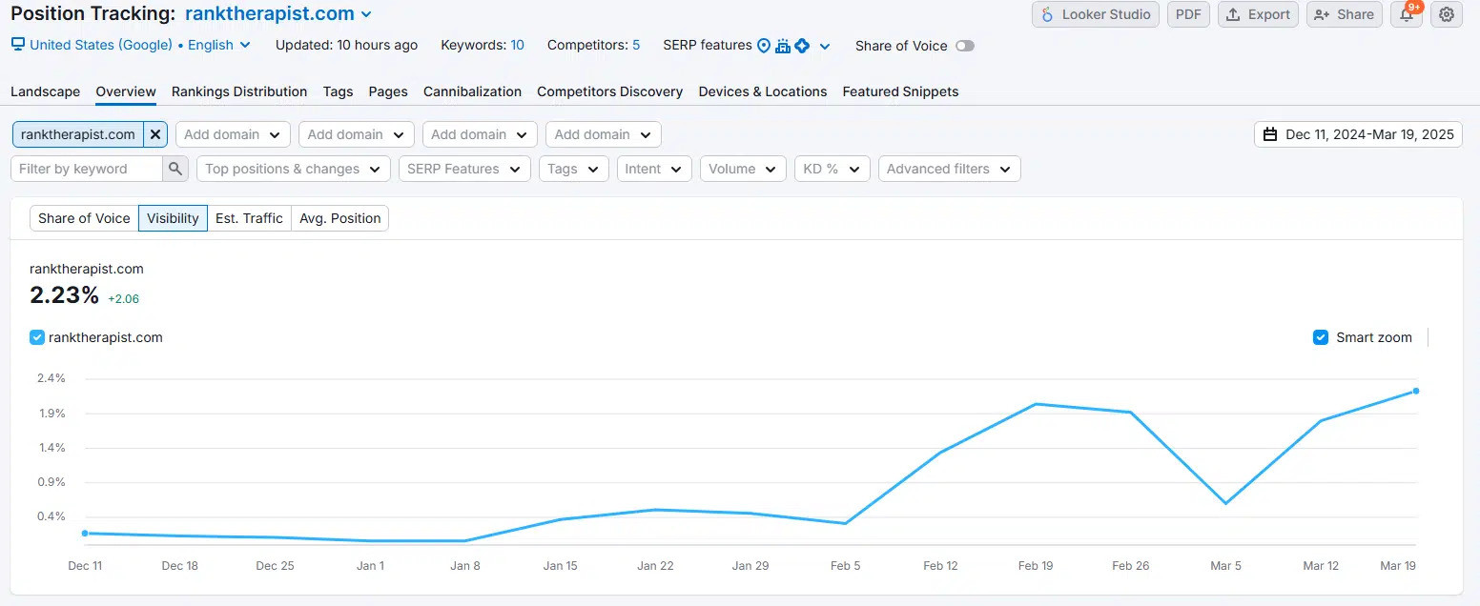The width and height of the screenshot is (1480, 606).
Task: Expand SERP features header dropdown arrow
Action: point(825,46)
